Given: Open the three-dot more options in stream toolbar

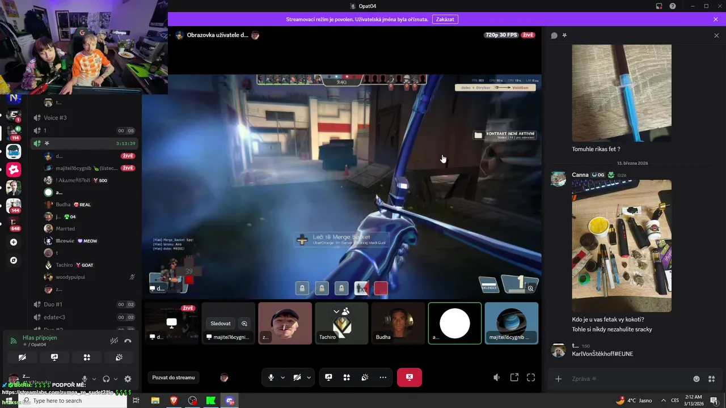Looking at the screenshot, I should [383, 377].
